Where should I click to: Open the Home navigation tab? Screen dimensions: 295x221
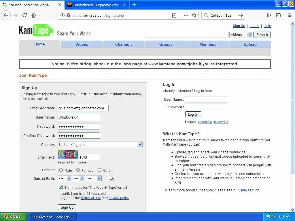click(x=39, y=44)
